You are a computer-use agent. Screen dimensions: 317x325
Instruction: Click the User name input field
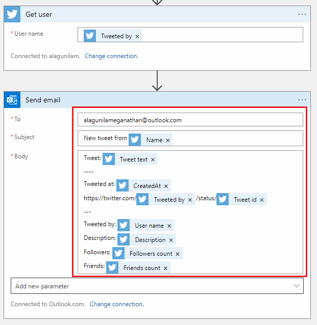tap(190, 35)
